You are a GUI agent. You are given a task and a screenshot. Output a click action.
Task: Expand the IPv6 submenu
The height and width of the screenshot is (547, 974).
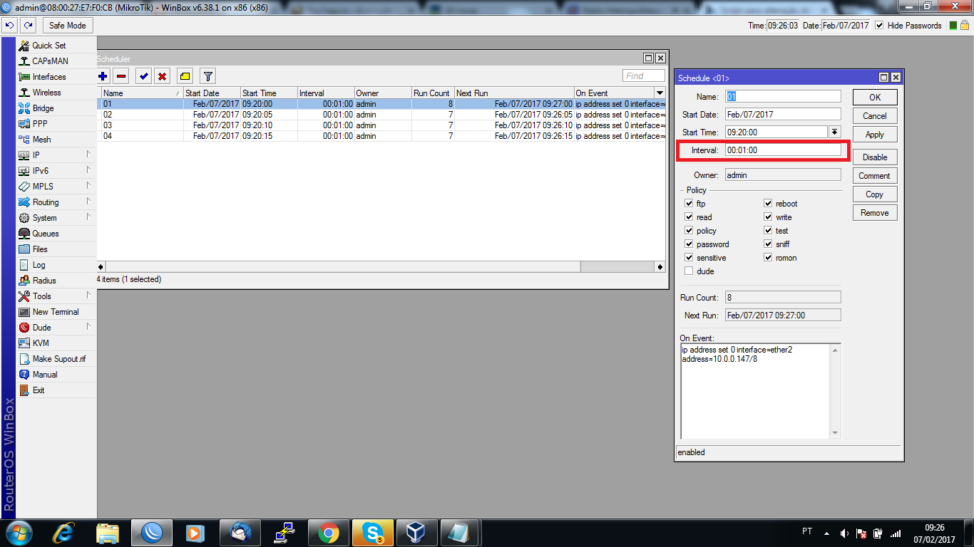56,171
